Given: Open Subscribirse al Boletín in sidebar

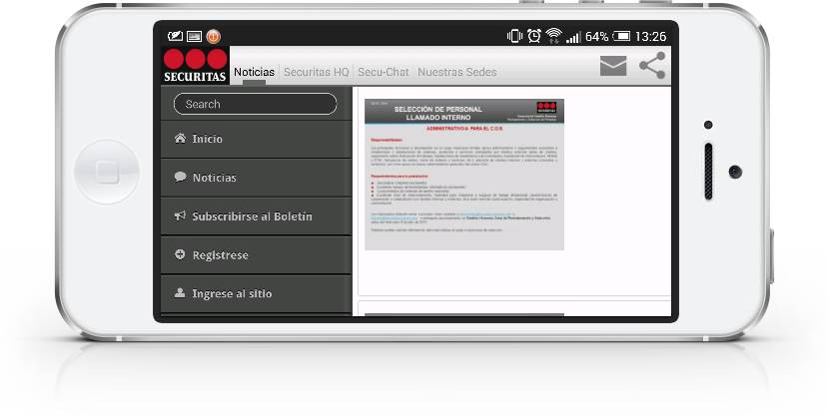Looking at the screenshot, I should [x=252, y=215].
